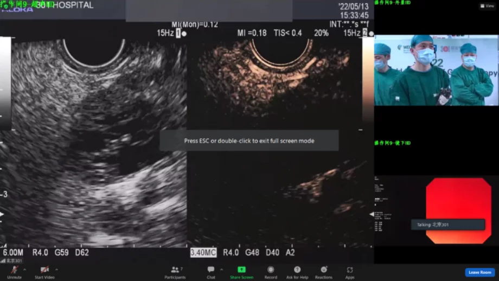Open the View layout menu
This screenshot has height=281, width=499.
coord(487,6)
